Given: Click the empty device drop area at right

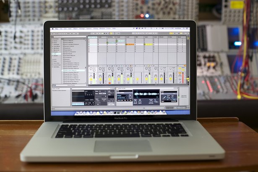Looking at the screenshot, I should pos(183,97).
